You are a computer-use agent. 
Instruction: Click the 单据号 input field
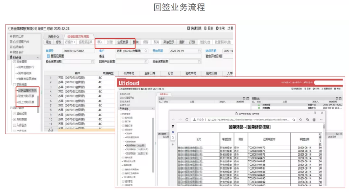(79, 51)
